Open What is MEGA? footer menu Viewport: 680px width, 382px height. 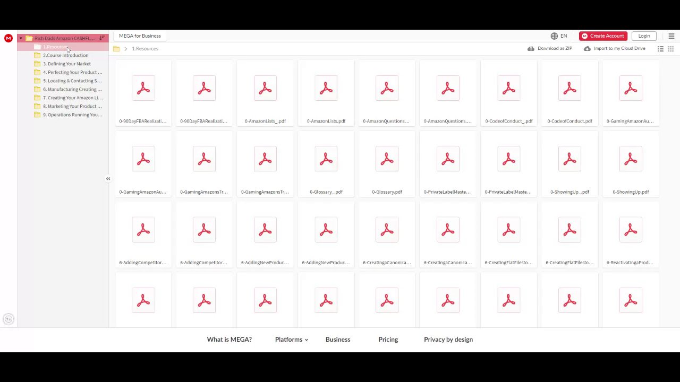pos(229,340)
